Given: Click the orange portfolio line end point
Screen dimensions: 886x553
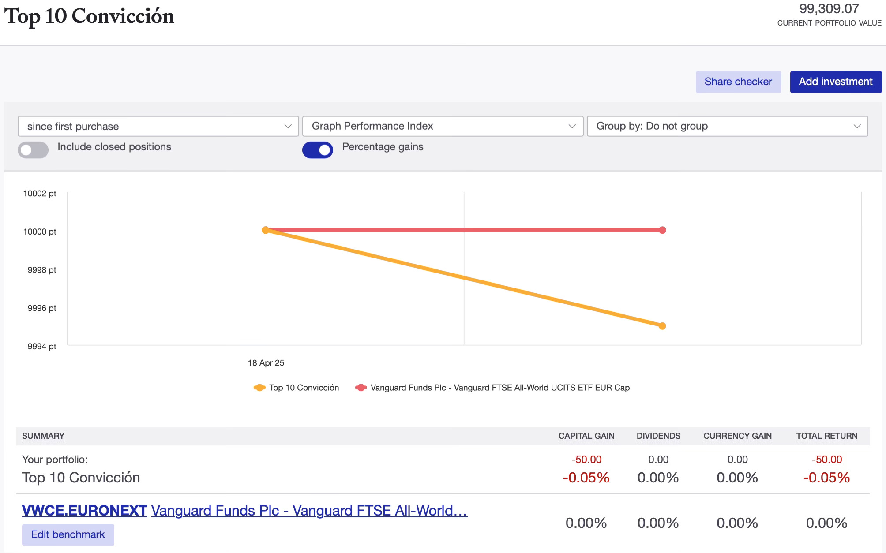Looking at the screenshot, I should 662,326.
